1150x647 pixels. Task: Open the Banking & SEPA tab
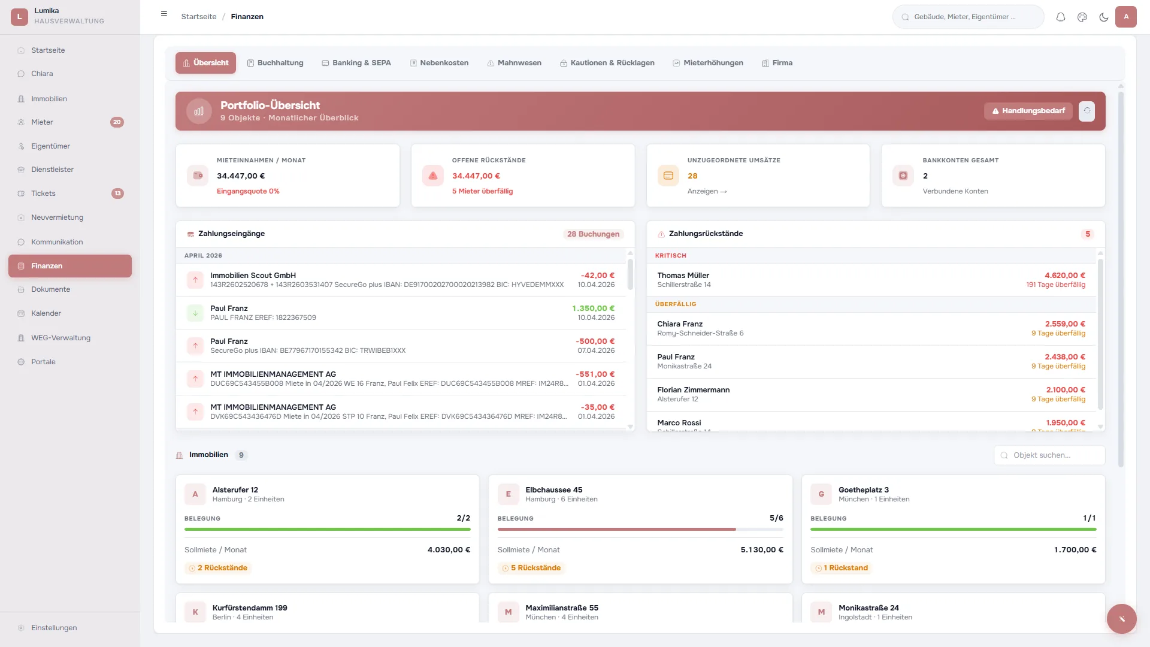(x=356, y=63)
